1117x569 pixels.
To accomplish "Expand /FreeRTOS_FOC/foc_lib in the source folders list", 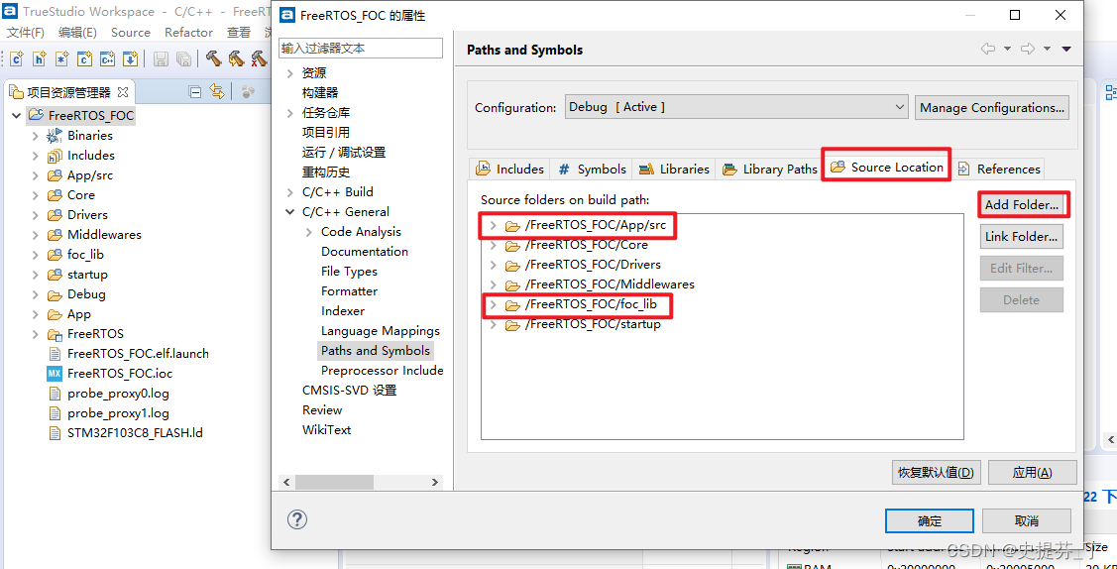I will [x=493, y=305].
